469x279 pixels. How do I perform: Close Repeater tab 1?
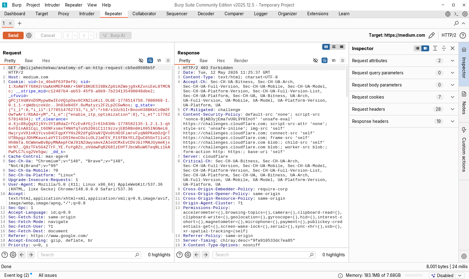point(10,23)
